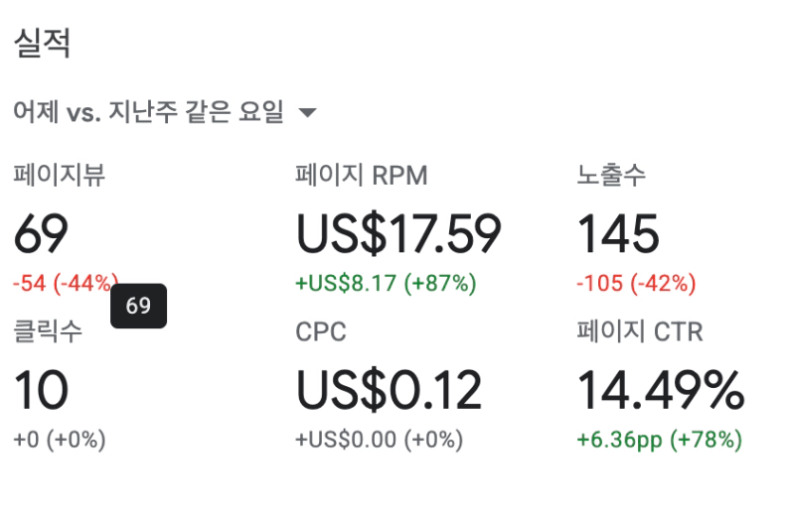Viewport: 787px width, 516px height.
Task: Click the impressions value 145
Action: 618,234
